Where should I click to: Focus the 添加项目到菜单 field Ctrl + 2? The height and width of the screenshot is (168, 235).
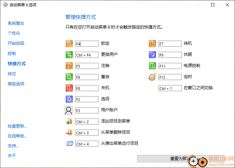click(x=87, y=122)
